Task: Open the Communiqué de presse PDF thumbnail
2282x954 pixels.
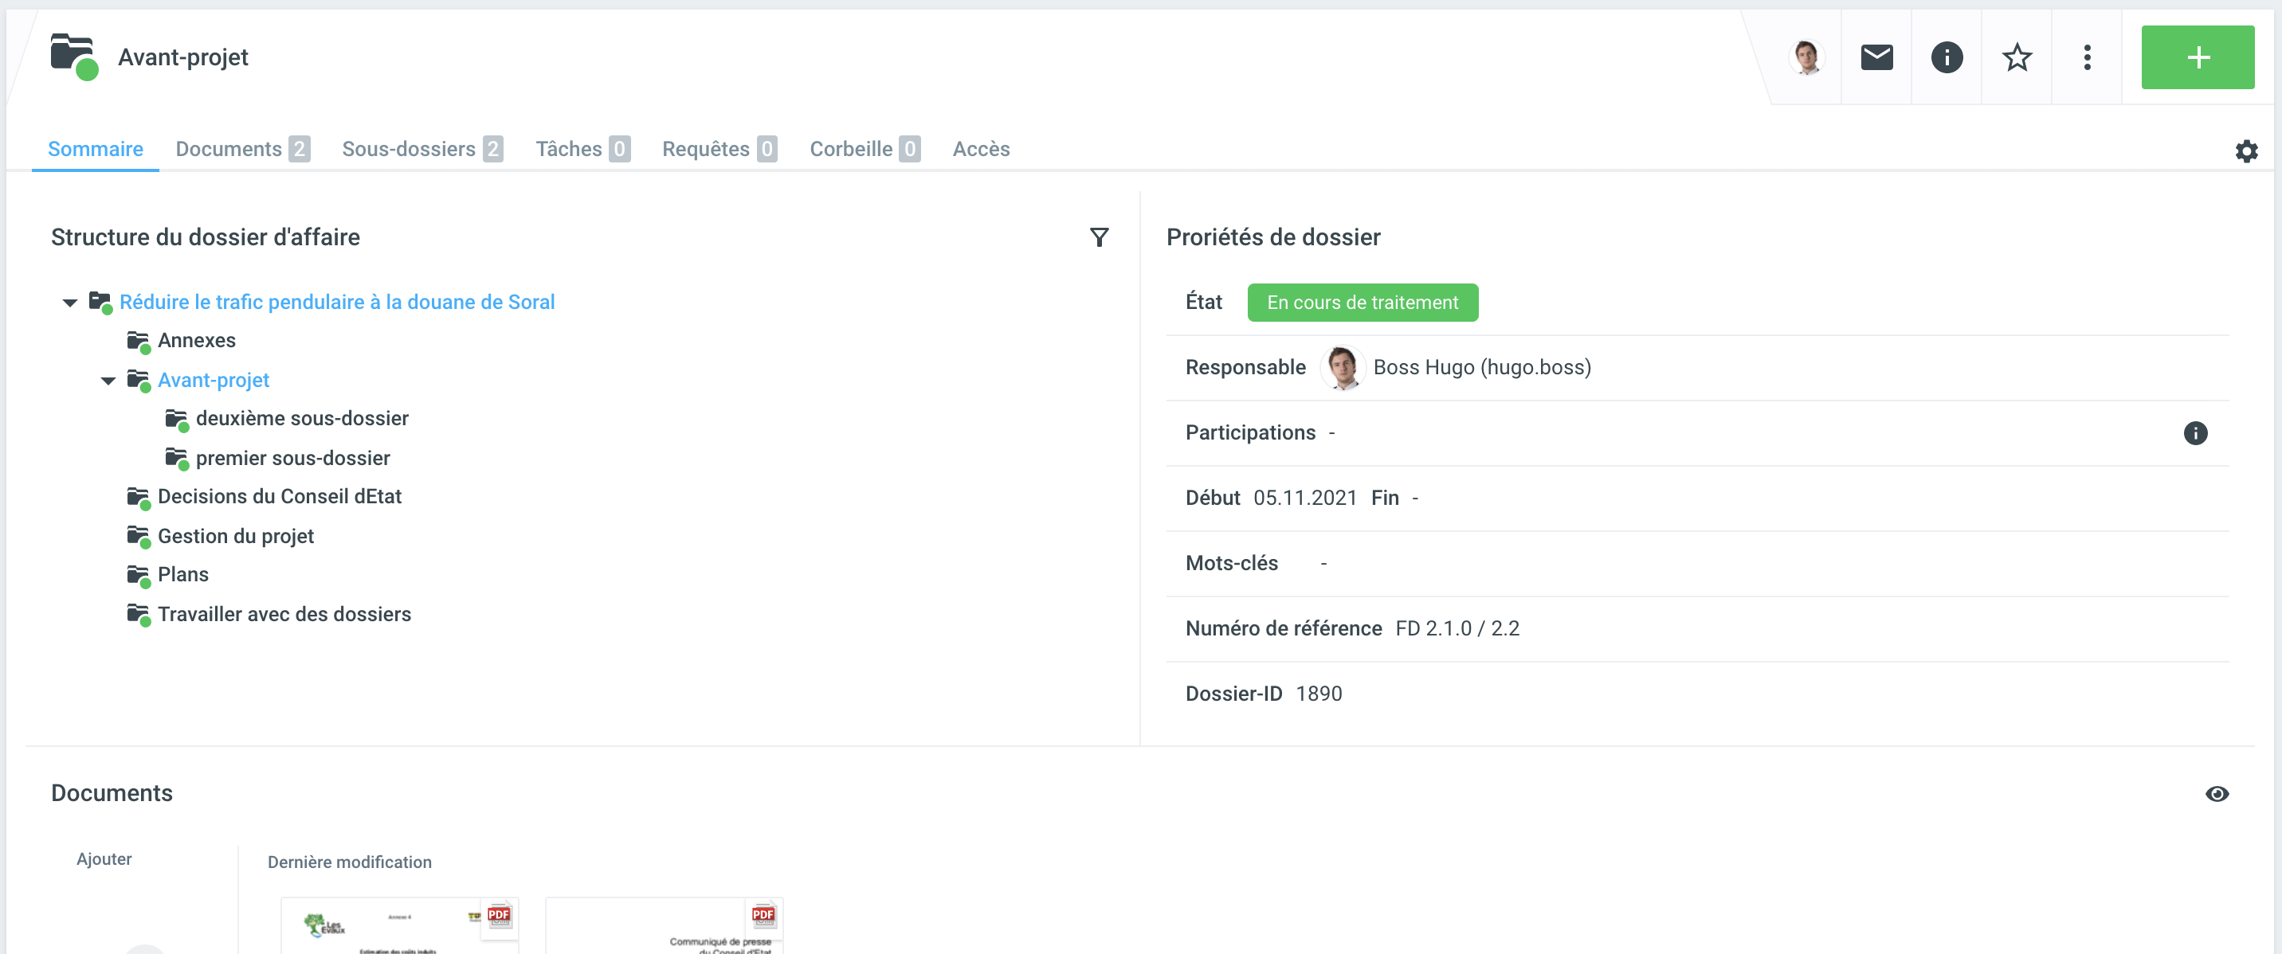Action: pos(664,925)
